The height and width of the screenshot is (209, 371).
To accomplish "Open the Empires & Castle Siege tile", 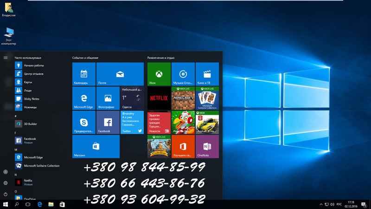I will 159,146.
